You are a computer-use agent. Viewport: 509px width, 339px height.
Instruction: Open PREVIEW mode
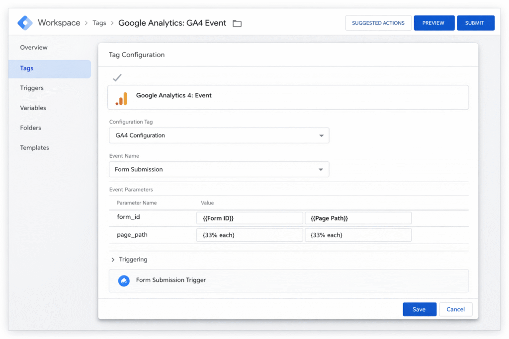tap(434, 23)
